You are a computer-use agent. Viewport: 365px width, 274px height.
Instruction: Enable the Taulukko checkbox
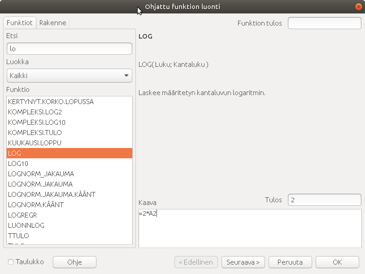pyautogui.click(x=11, y=262)
